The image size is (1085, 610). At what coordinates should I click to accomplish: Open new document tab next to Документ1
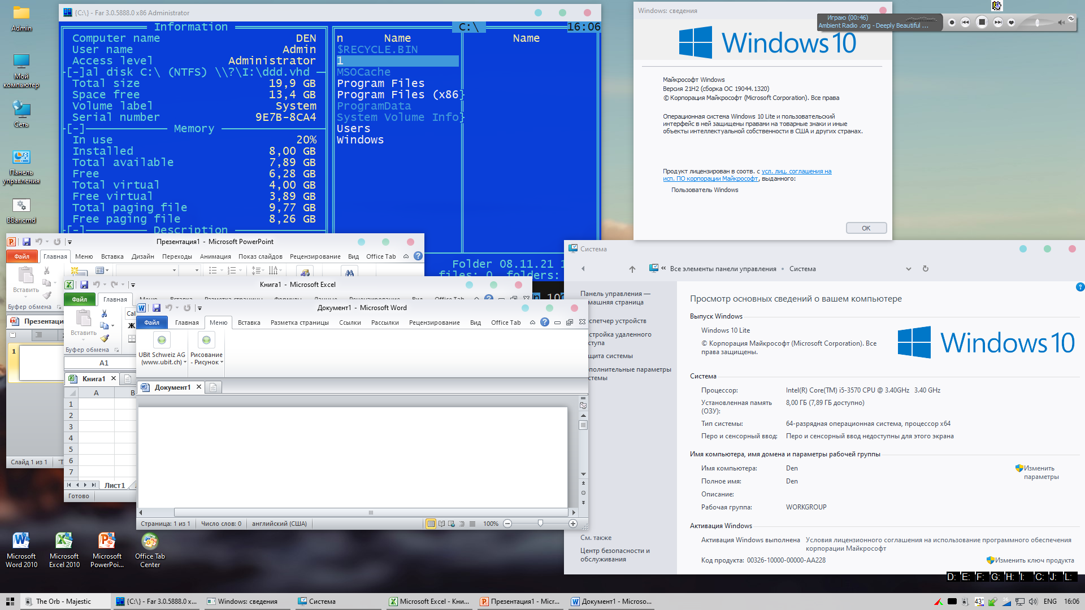click(213, 387)
